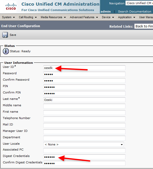Click the 'User Information' section title

click(19, 63)
